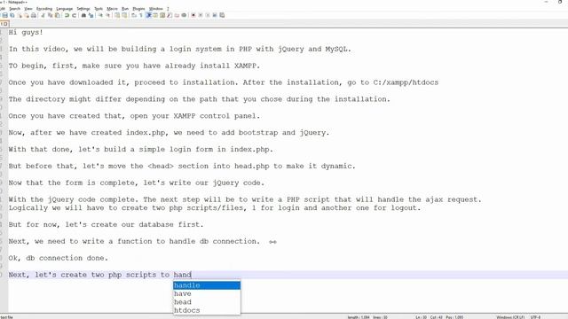Open the Macro menu
The image size is (568, 319).
coord(112,9)
